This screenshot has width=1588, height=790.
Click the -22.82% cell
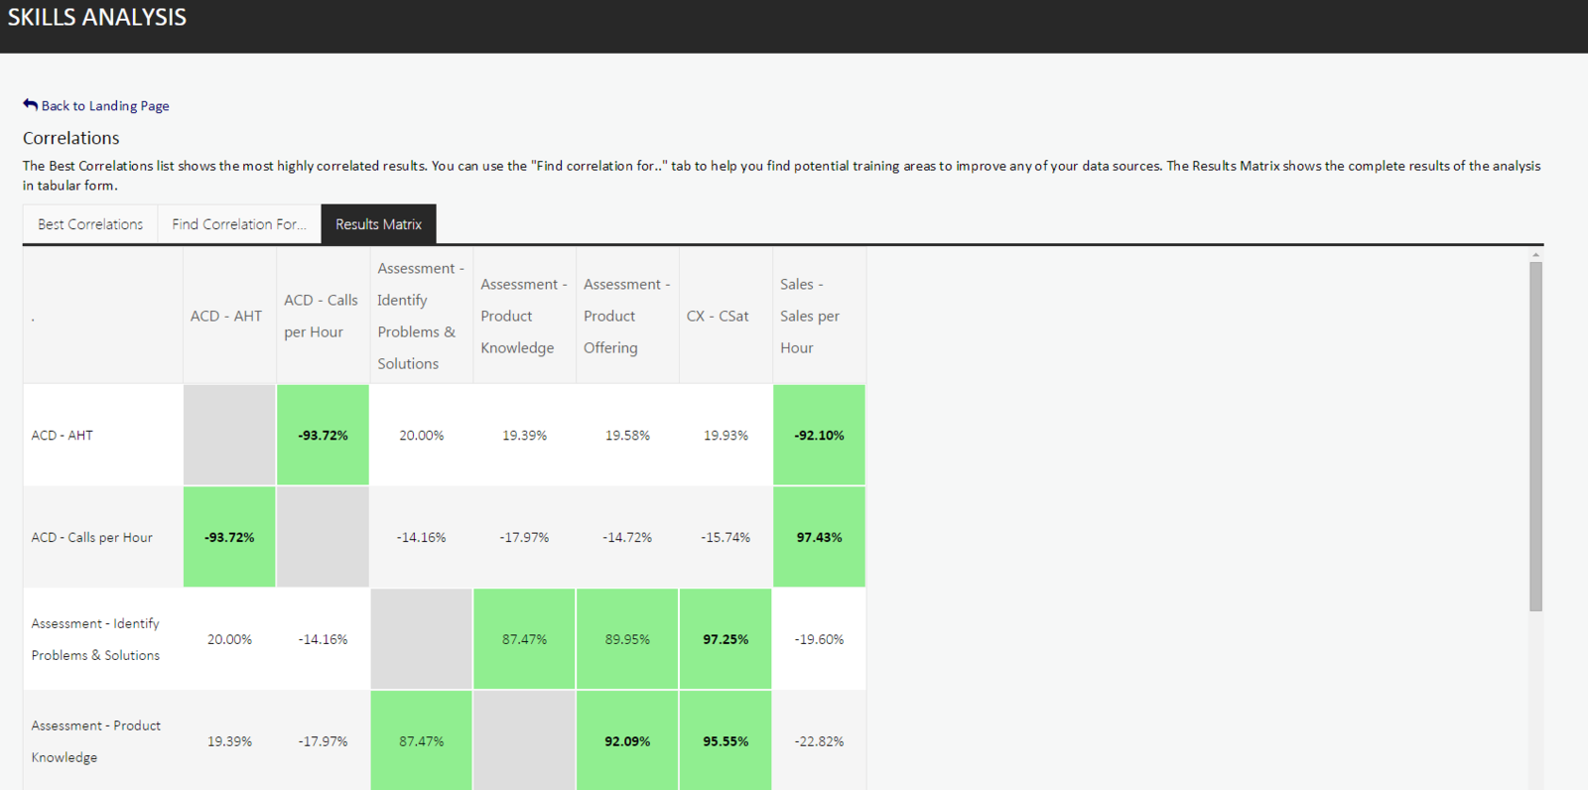pyautogui.click(x=819, y=741)
